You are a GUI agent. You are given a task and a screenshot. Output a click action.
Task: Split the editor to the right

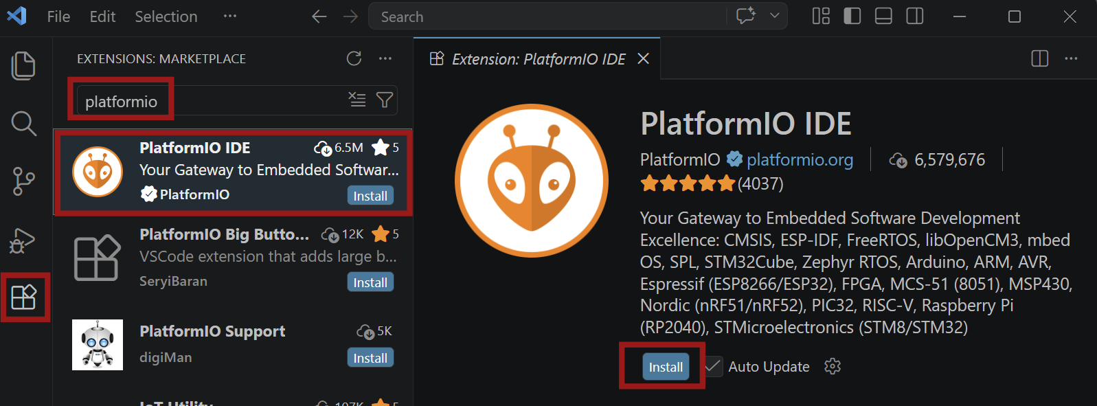pos(1040,58)
